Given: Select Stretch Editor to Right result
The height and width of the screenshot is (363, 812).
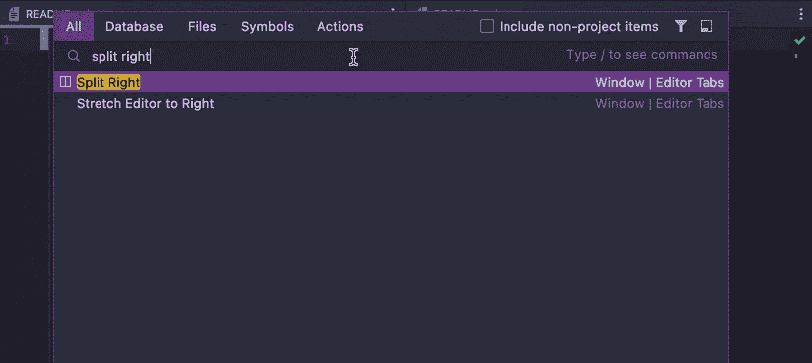Looking at the screenshot, I should (x=391, y=104).
